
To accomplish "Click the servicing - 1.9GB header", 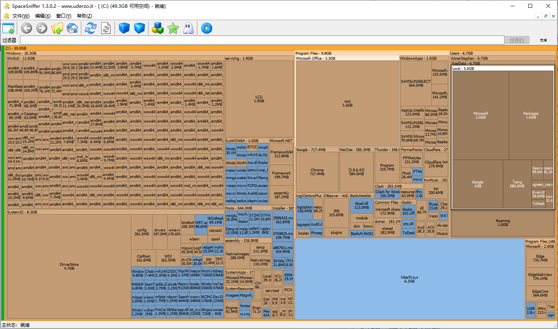I will [259, 58].
